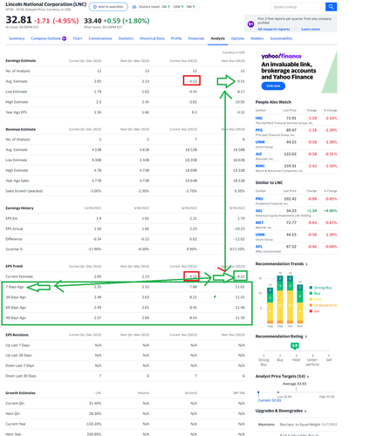Open MMC Marsh & McLennan ticker link
Screen dimensions: 383x436
(x=260, y=166)
